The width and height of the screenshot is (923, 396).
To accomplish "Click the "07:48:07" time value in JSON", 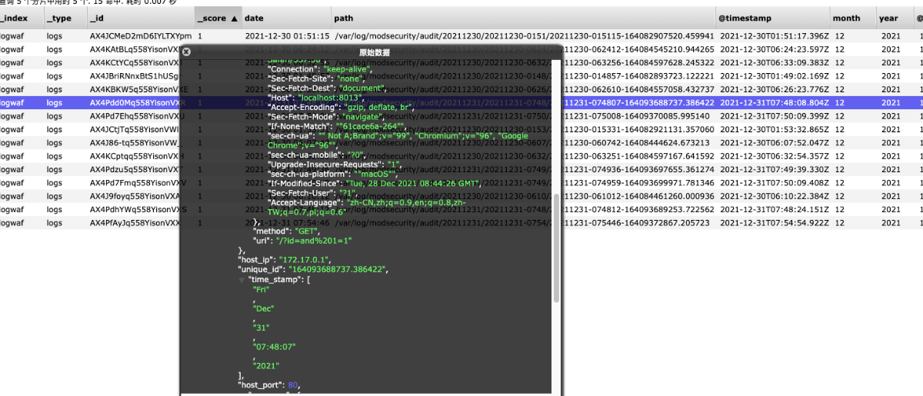I will 272,347.
